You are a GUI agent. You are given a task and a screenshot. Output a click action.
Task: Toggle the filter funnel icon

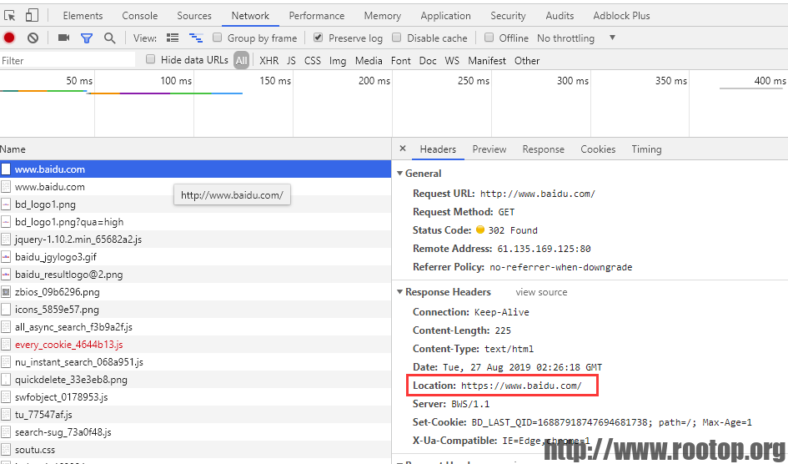coord(87,38)
